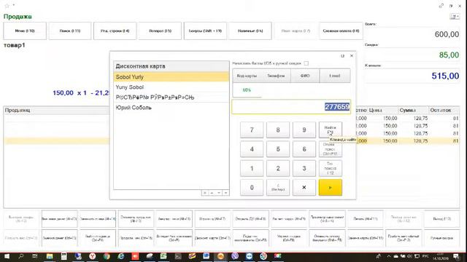Open Microsoft Word from the taskbar
The height and width of the screenshot is (262, 467).
[x=206, y=256]
